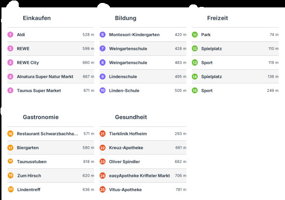Click the orange number 20 Lindentreff marker
The width and height of the screenshot is (285, 200).
pyautogui.click(x=11, y=189)
